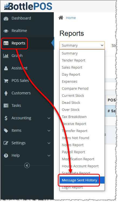This screenshot has width=118, height=202.
Task: Click the Home breadcrumb link
Action: click(71, 18)
